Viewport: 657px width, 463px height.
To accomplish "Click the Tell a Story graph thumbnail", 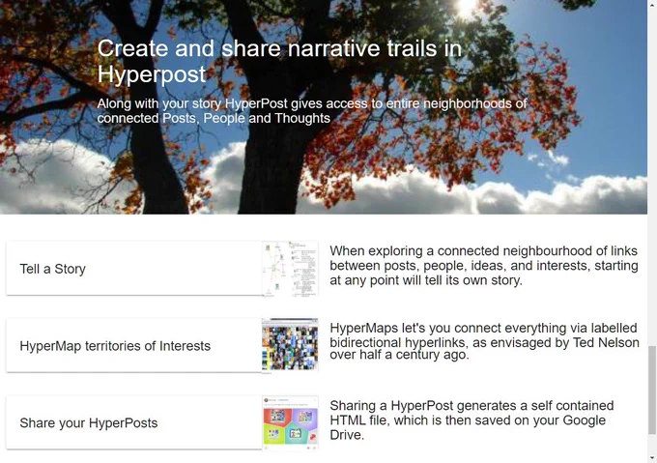I will pos(290,269).
